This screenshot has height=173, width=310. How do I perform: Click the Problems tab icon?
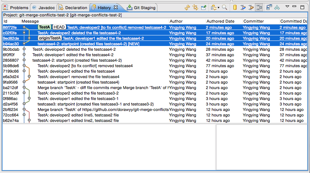pos(6,8)
